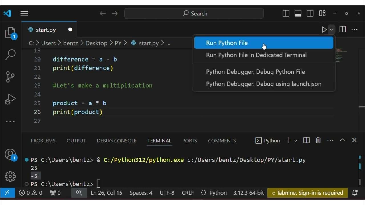Image resolution: width=365 pixels, height=205 pixels.
Task: Click the Run Python File play button
Action: (x=324, y=30)
